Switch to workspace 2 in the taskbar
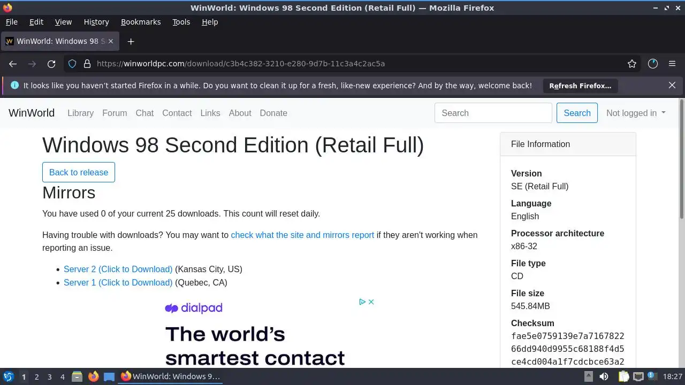The height and width of the screenshot is (385, 685). coord(36,376)
